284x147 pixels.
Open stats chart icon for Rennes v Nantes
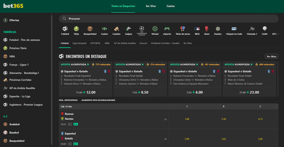coord(165,119)
